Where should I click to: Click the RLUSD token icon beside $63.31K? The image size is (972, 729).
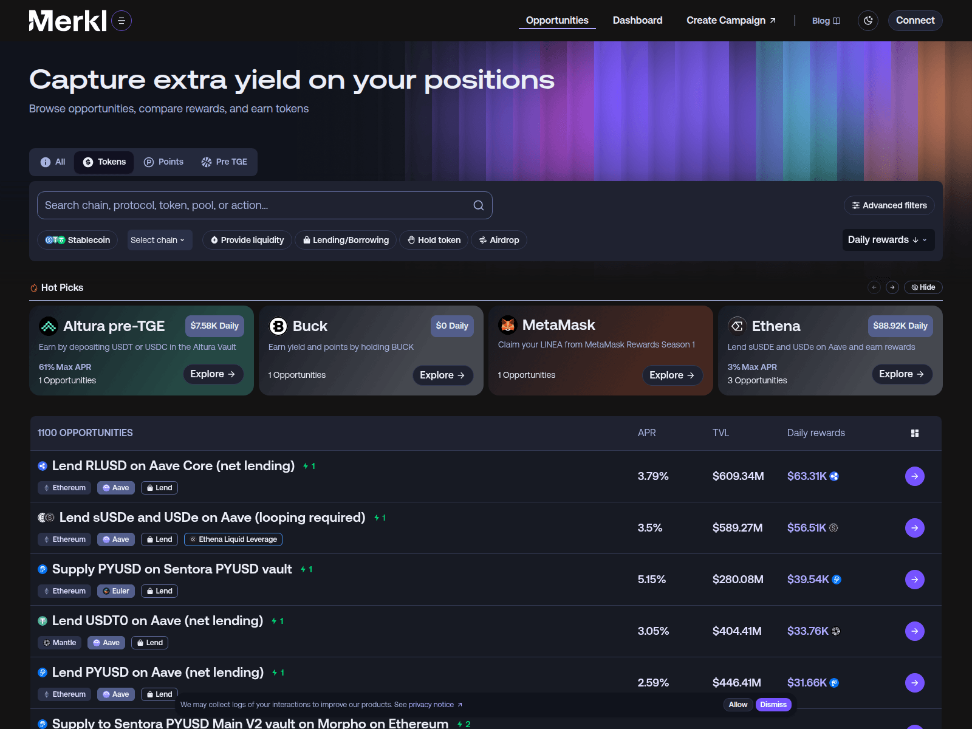(x=834, y=476)
